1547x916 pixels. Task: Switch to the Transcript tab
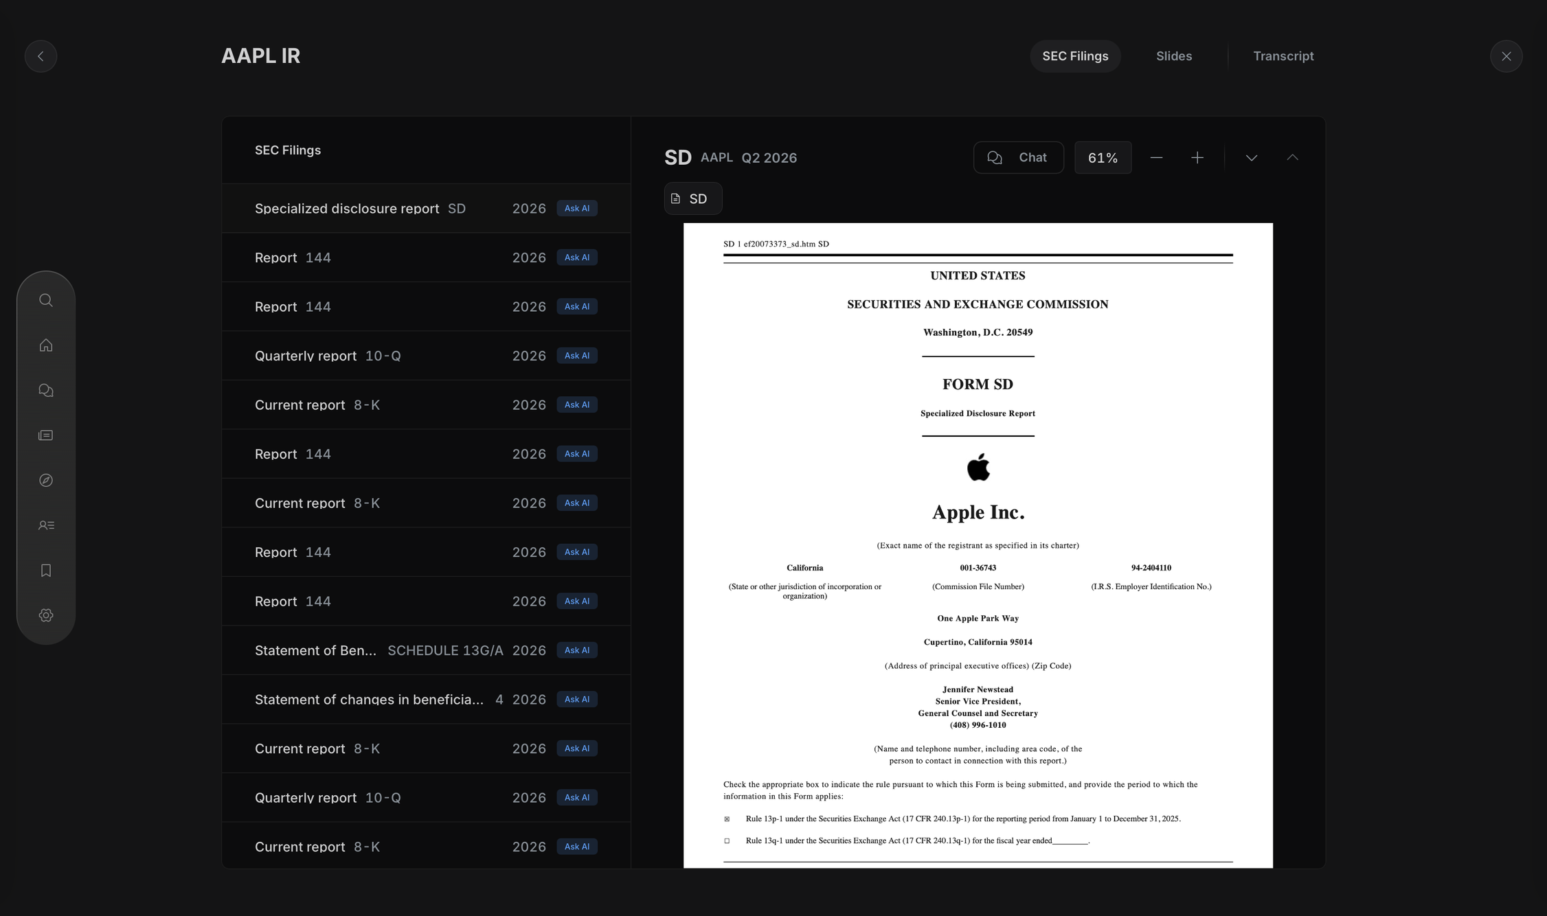point(1283,56)
